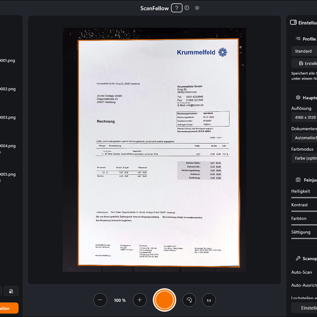Adjust the Kontrast slider
Image resolution: width=317 pixels, height=317 pixels.
[x=304, y=211]
